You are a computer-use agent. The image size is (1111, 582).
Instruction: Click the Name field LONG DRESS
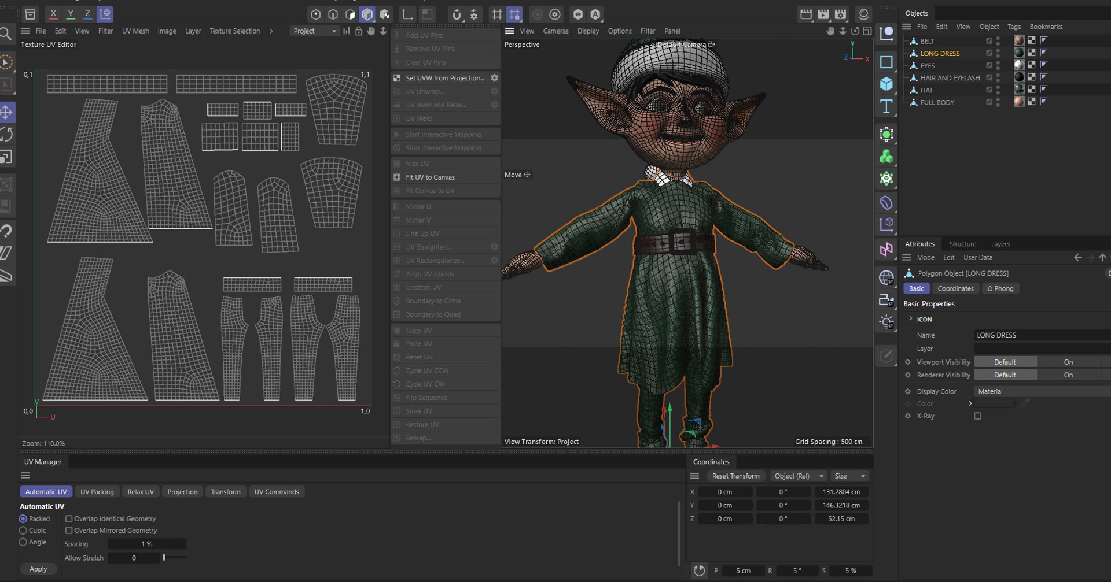click(x=1042, y=335)
